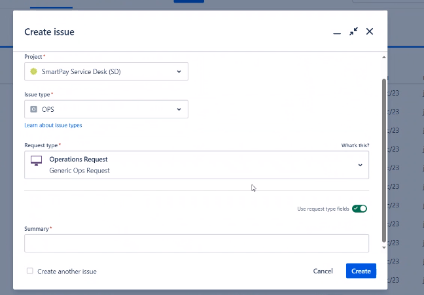Expand the Issue type dropdown showing OPS
424x295 pixels.
[x=106, y=109]
